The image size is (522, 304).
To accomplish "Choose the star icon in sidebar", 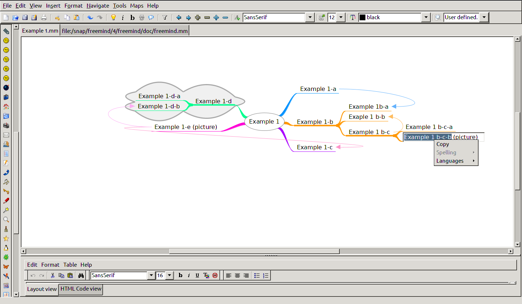I will point(6,238).
